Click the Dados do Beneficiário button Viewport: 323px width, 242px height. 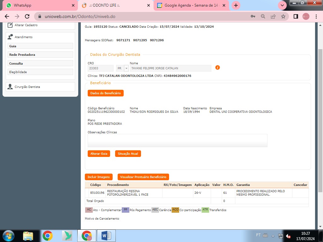coord(105,93)
